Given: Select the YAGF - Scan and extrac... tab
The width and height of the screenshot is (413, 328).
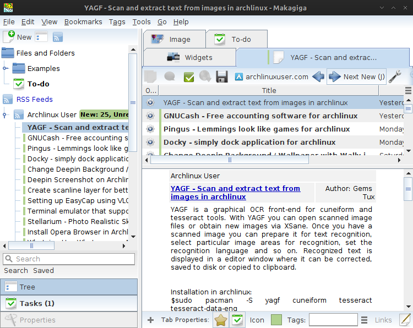Looking at the screenshot, I should (323, 57).
